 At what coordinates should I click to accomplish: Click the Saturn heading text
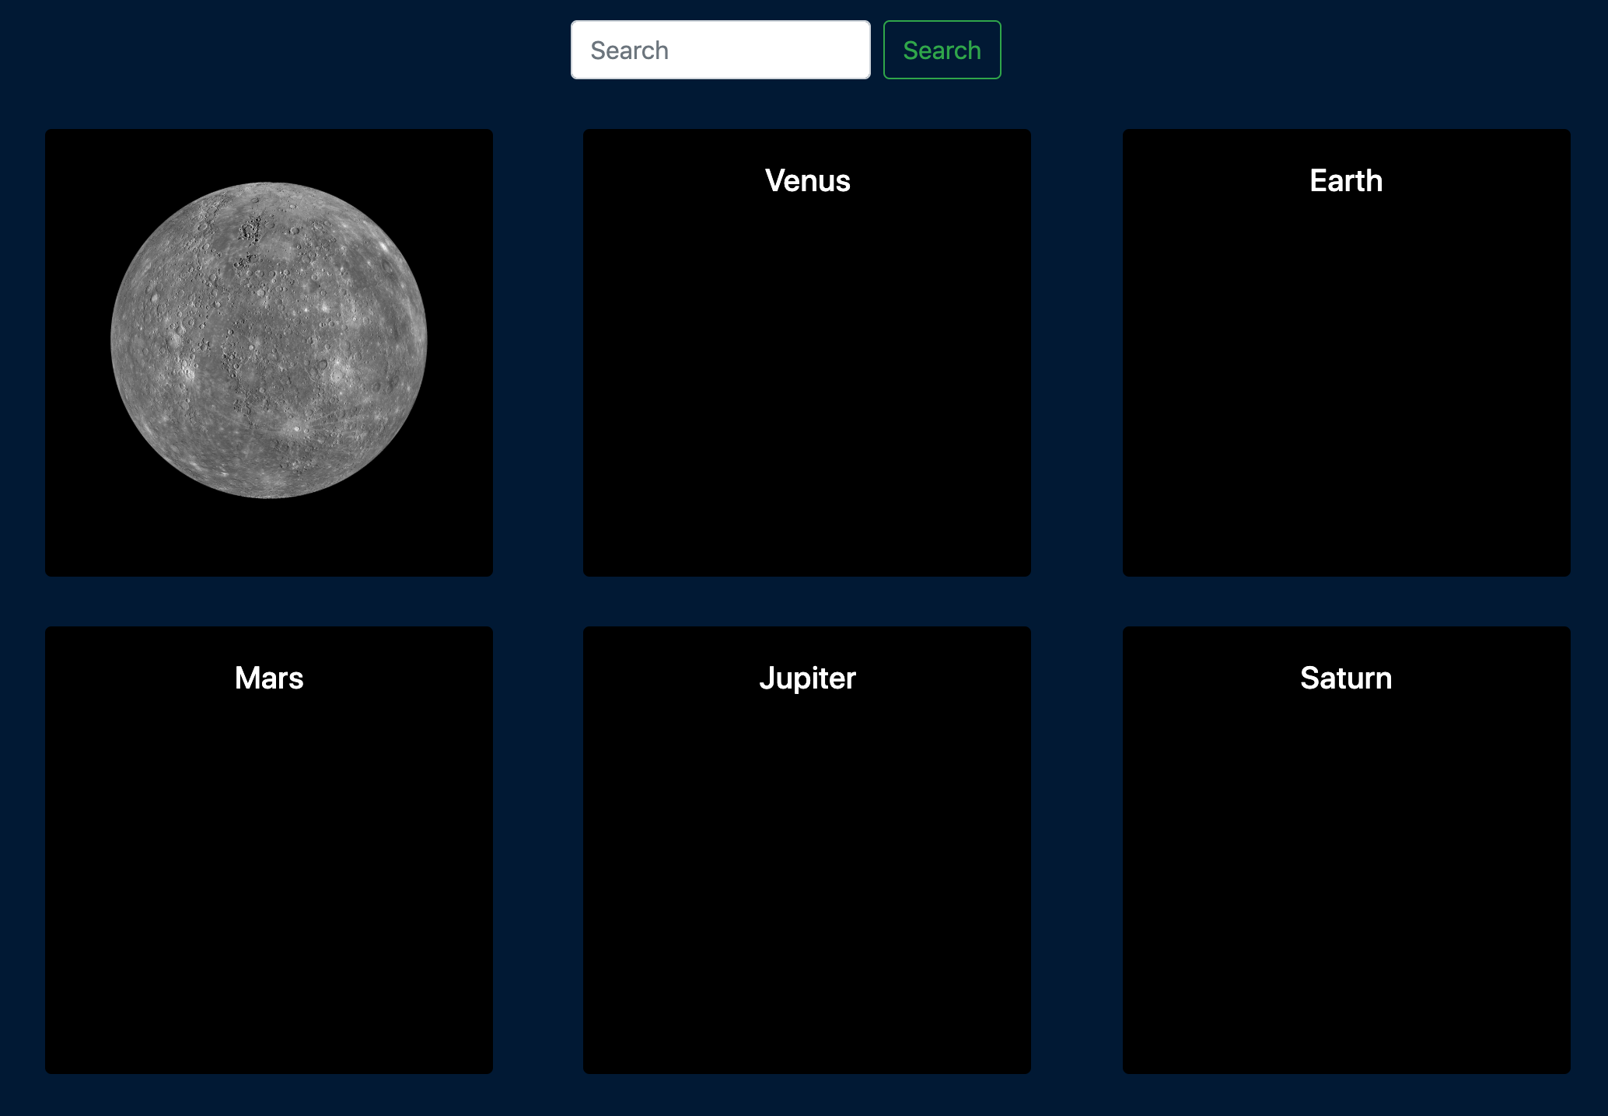[1346, 678]
